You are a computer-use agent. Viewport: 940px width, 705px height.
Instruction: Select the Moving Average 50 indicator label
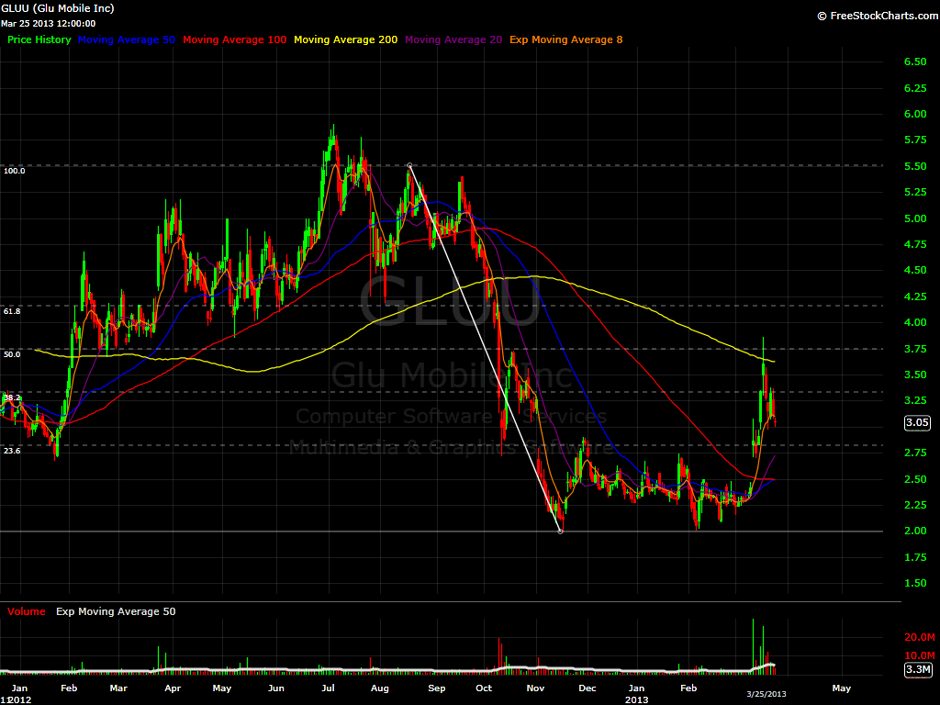[127, 39]
